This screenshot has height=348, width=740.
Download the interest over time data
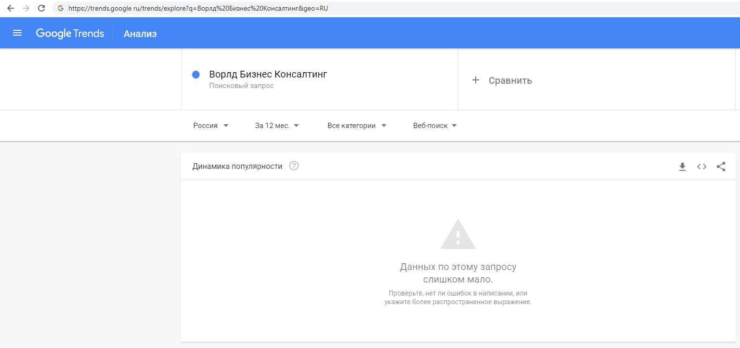click(682, 167)
